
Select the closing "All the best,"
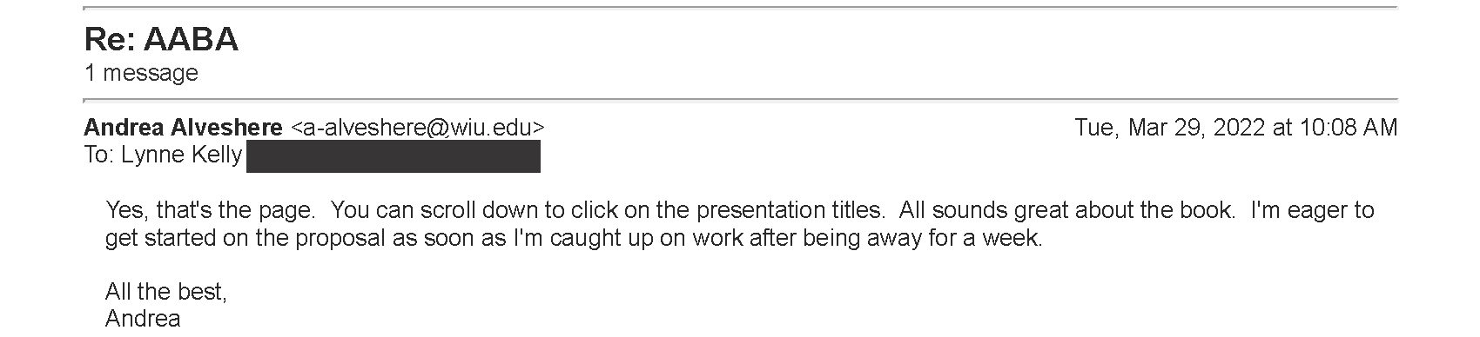[x=166, y=292]
